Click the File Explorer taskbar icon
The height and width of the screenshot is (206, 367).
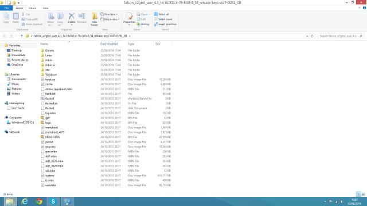9,201
